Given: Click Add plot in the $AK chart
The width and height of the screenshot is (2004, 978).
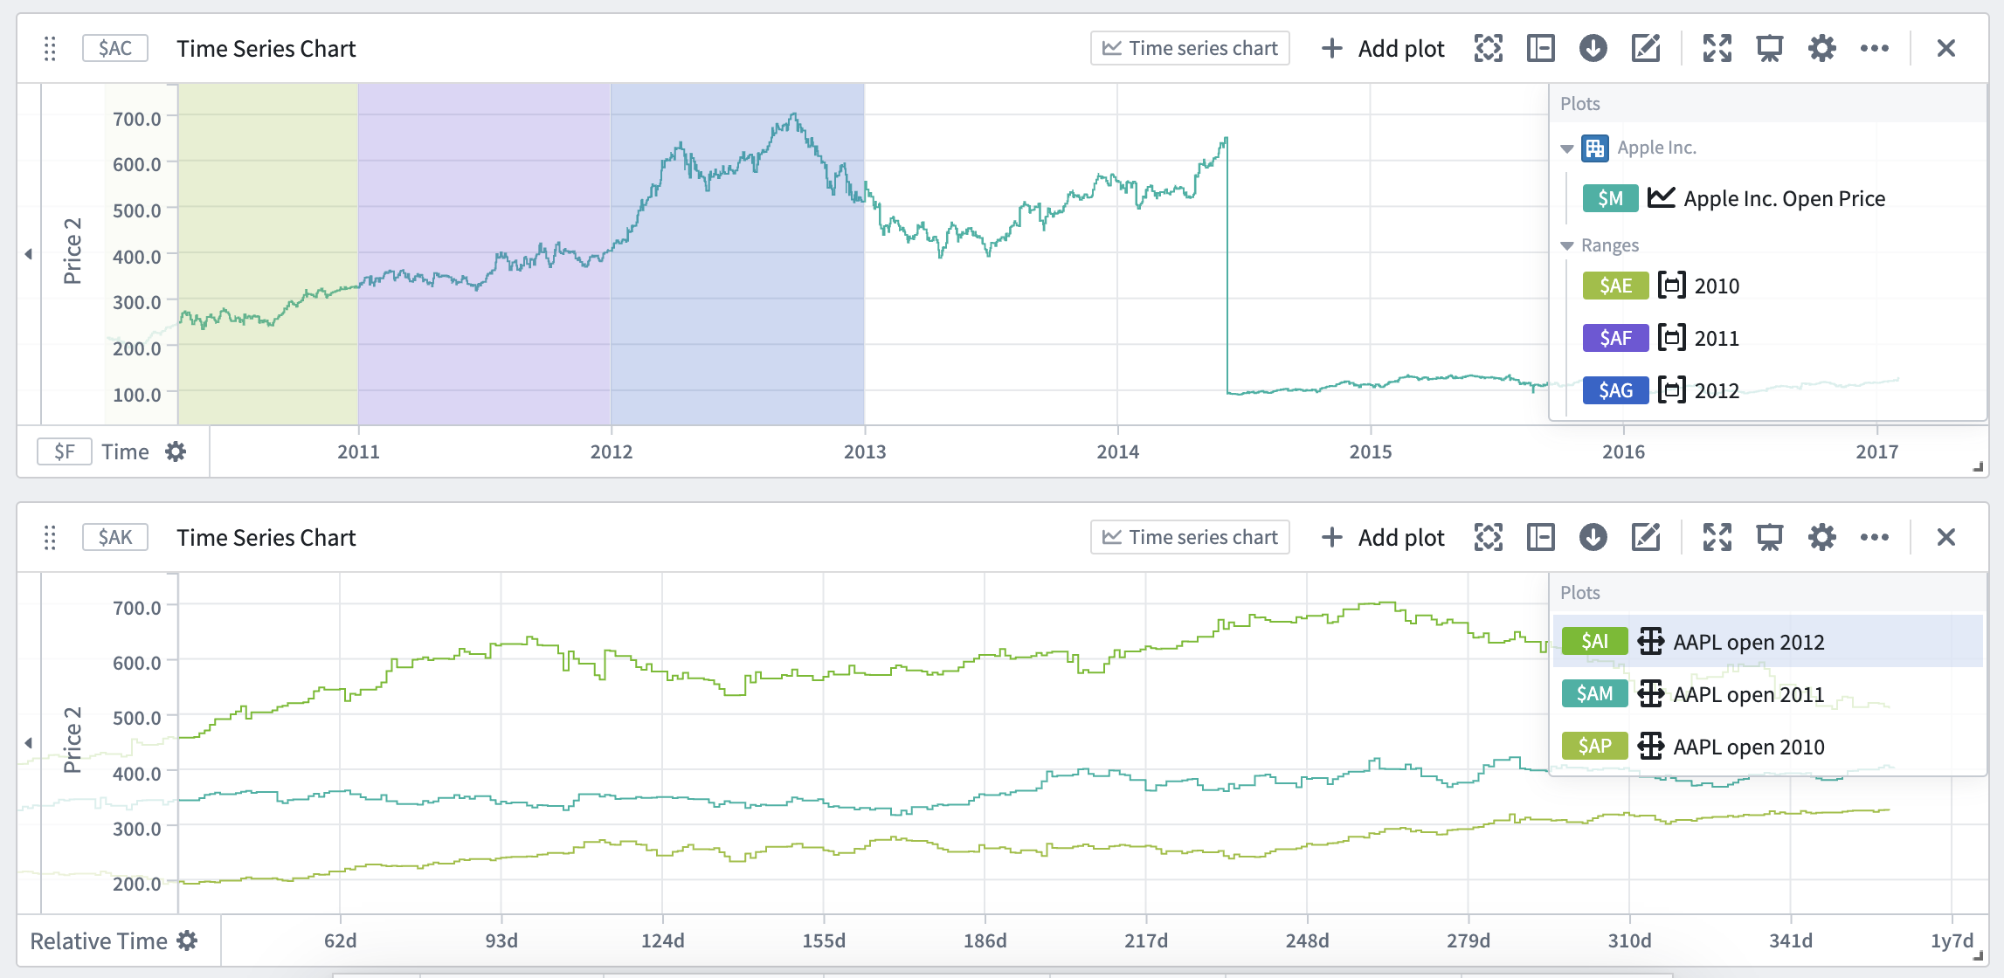Looking at the screenshot, I should [x=1383, y=538].
